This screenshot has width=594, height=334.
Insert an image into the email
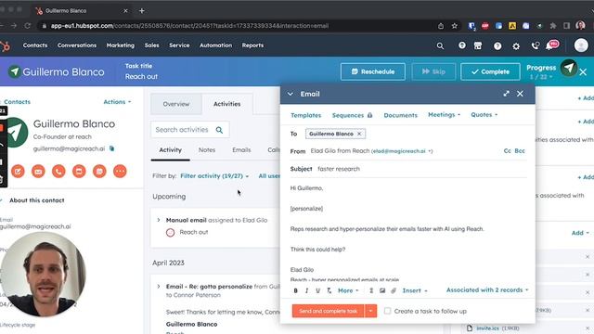(x=382, y=290)
